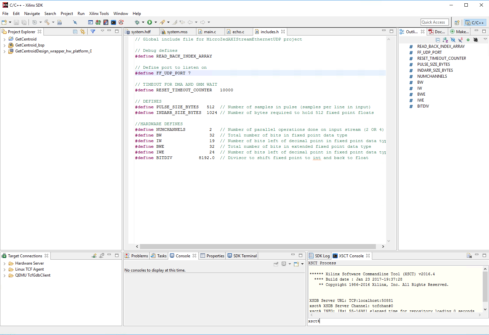Click the Forward navigation arrow icon
Image resolution: width=489 pixels, height=335 pixels.
point(203,22)
